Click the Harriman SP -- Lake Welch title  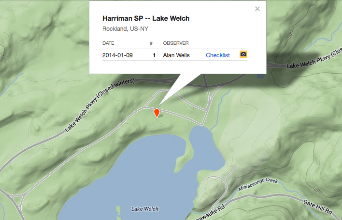(x=146, y=18)
